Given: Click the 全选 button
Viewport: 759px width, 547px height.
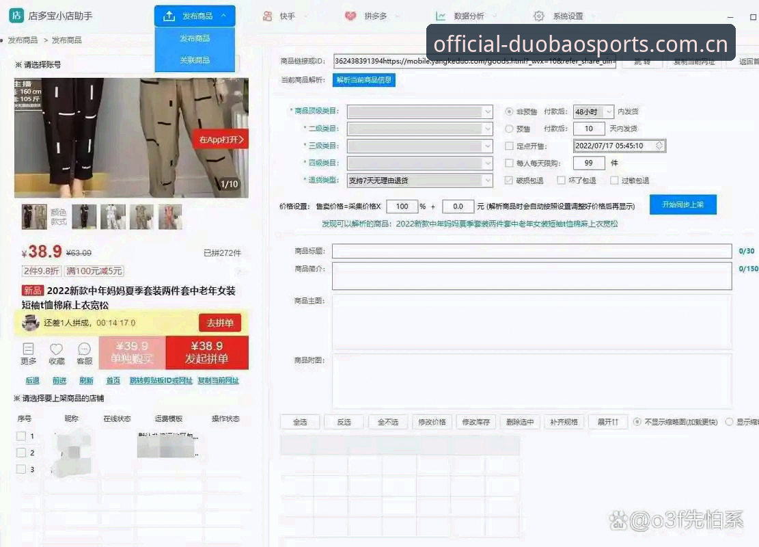Looking at the screenshot, I should click(300, 422).
